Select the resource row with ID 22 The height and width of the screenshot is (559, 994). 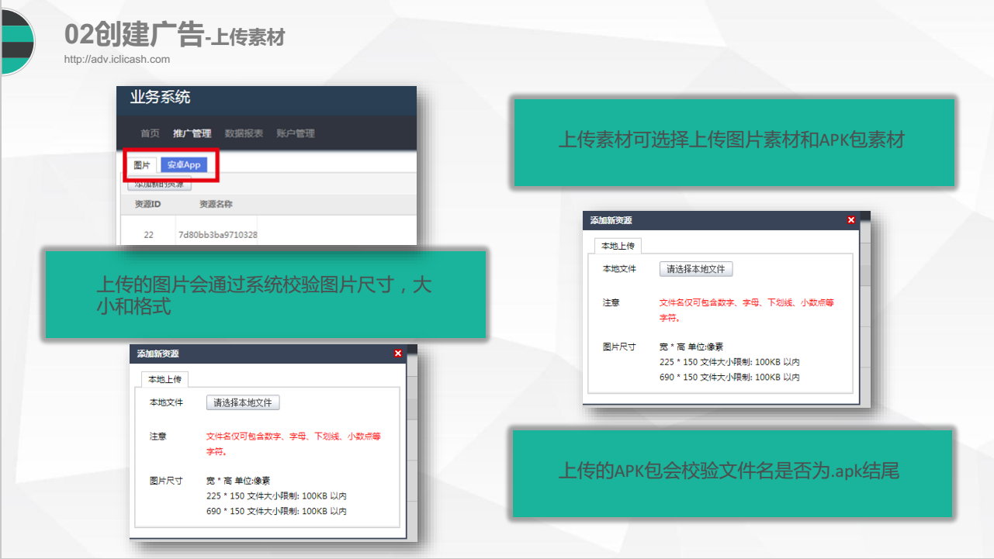[x=148, y=234]
